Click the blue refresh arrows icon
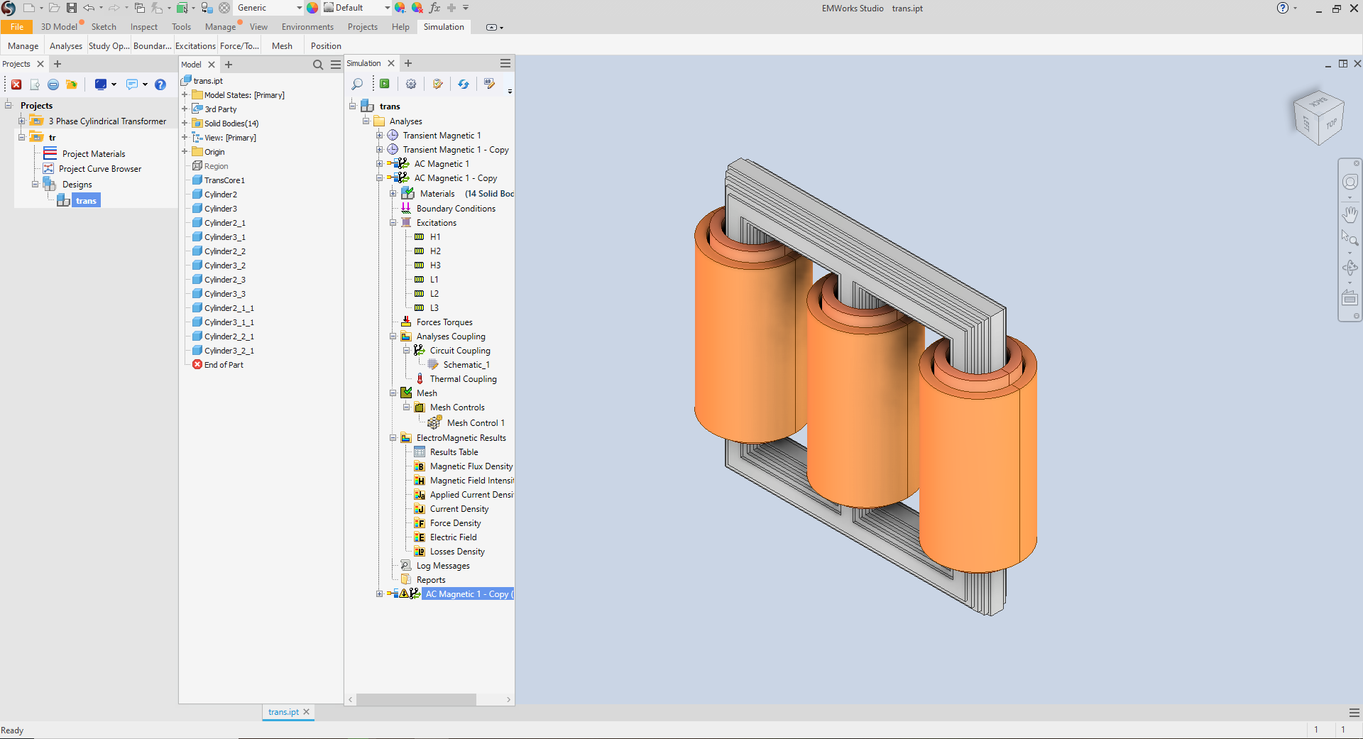 point(464,84)
